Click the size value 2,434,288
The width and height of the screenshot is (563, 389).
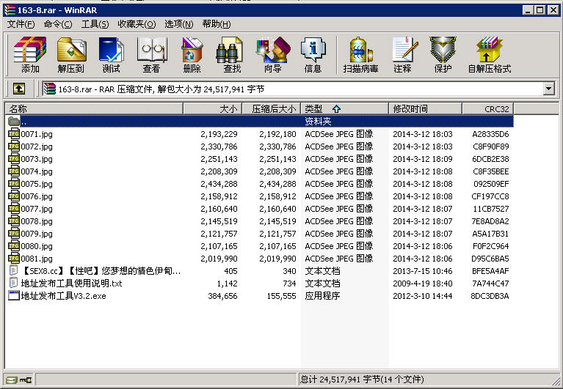(219, 184)
